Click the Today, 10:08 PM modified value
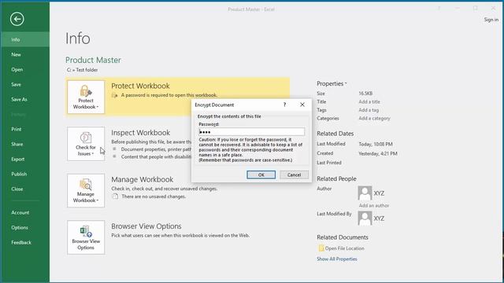The width and height of the screenshot is (504, 283). (x=376, y=144)
